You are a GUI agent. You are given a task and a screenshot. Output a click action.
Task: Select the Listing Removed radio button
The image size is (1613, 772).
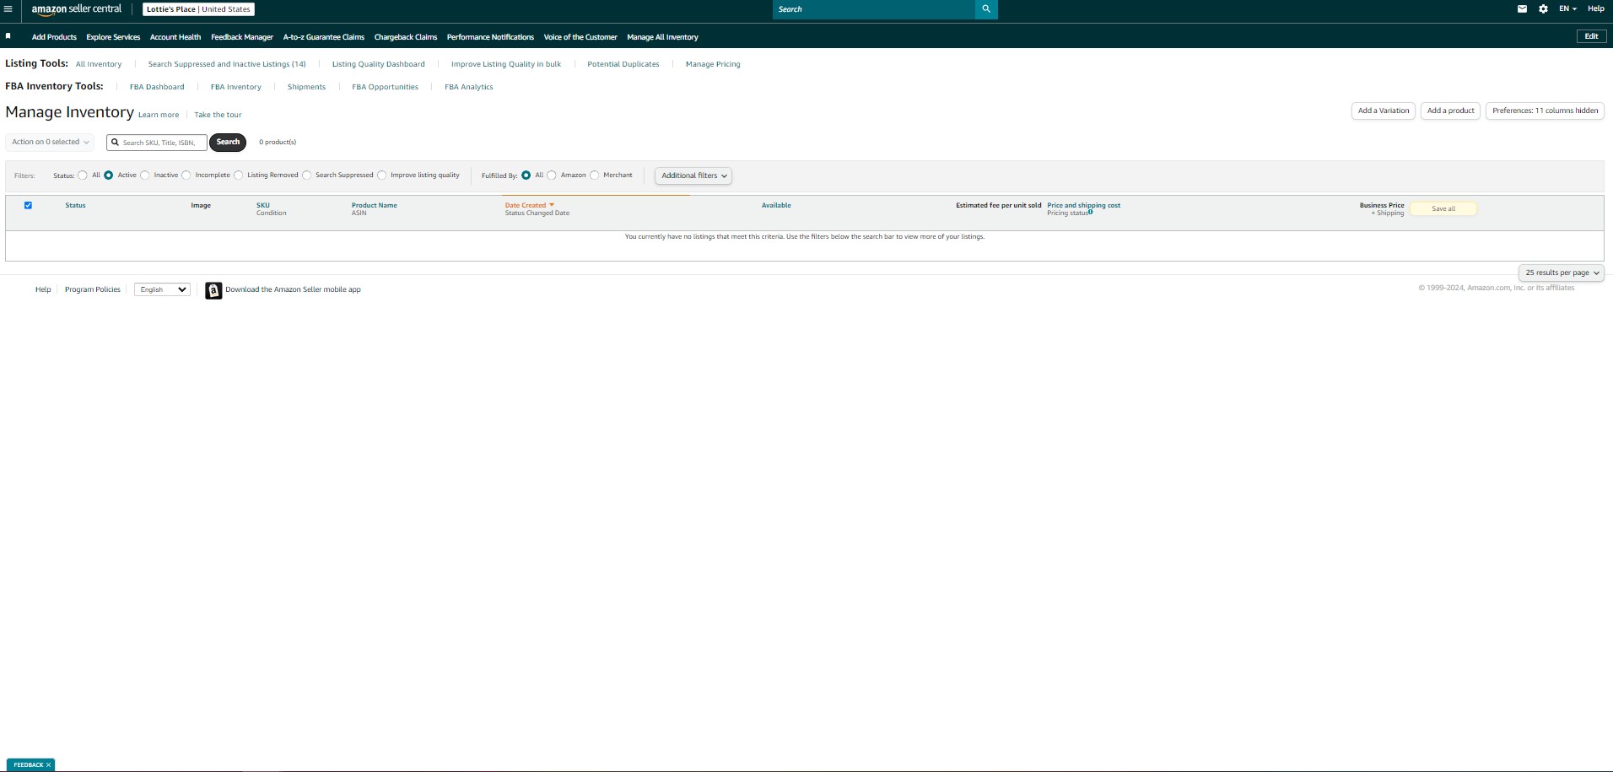click(x=239, y=175)
